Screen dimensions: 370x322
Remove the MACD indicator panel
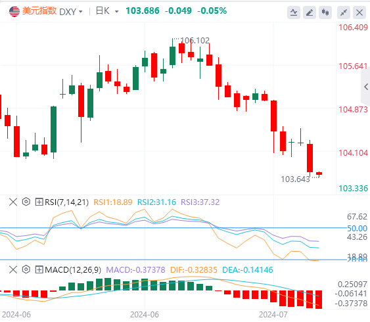point(13,269)
